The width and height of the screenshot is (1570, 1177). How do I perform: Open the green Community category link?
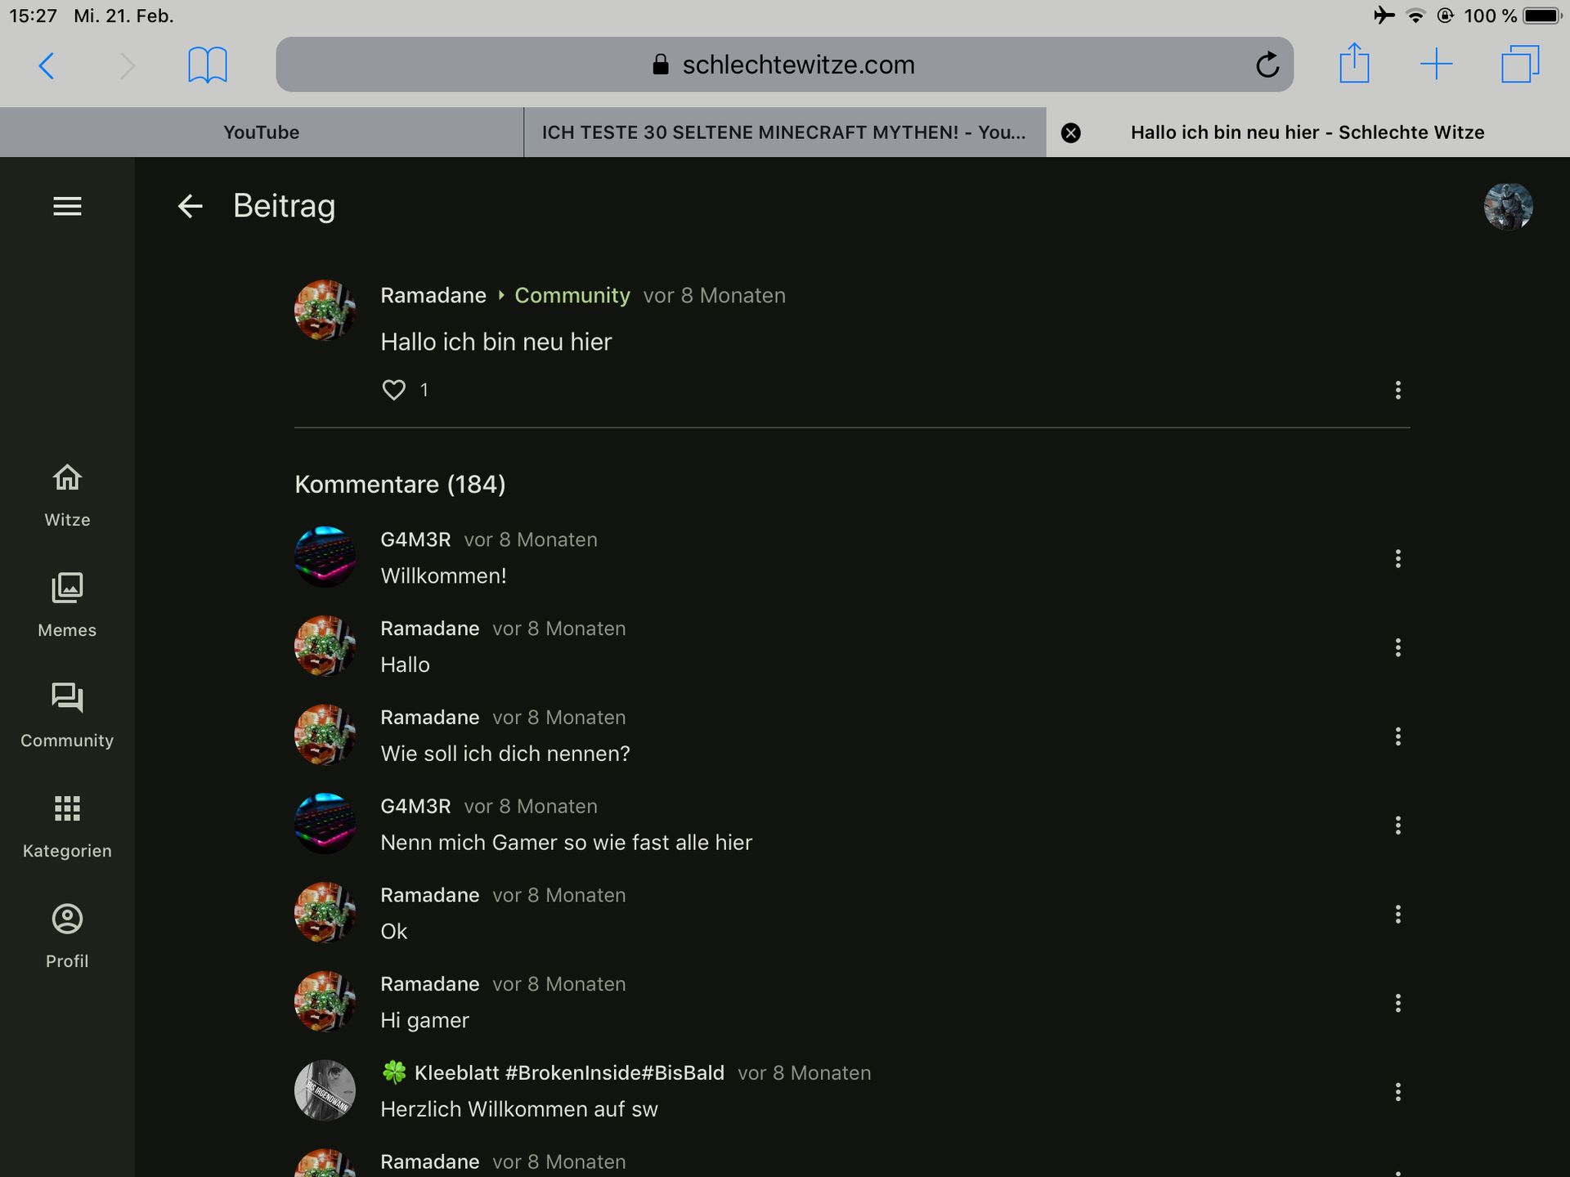coord(572,295)
